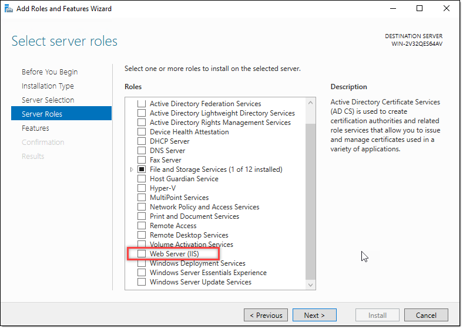Expand File and Storage Services tree
This screenshot has height=329, width=463.
[132, 169]
